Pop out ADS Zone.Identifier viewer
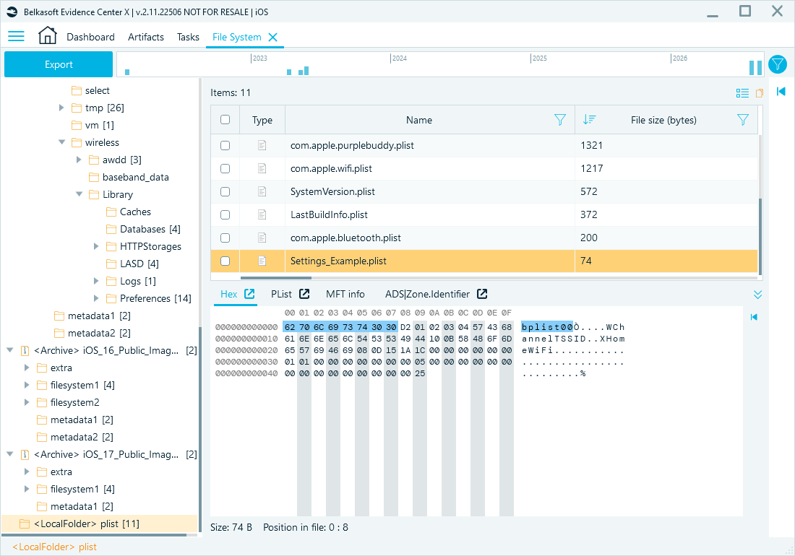The height and width of the screenshot is (556, 795). pos(482,294)
